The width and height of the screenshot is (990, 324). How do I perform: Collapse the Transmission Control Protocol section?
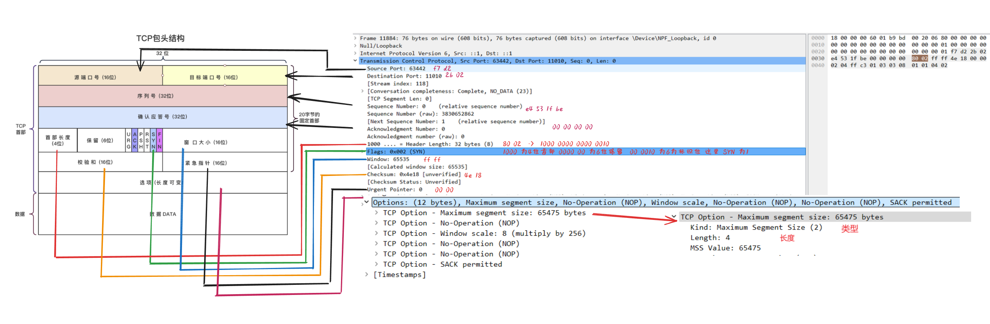click(355, 61)
